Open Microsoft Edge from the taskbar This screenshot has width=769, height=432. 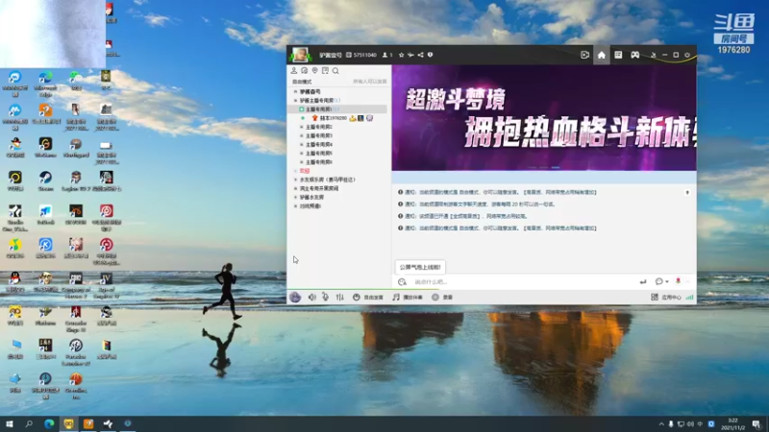click(49, 423)
